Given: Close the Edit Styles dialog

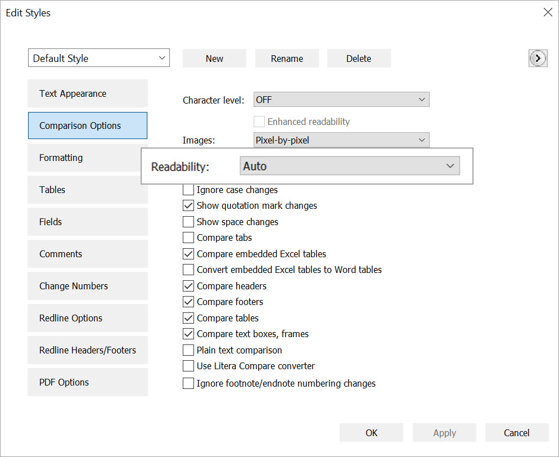Looking at the screenshot, I should pyautogui.click(x=548, y=12).
